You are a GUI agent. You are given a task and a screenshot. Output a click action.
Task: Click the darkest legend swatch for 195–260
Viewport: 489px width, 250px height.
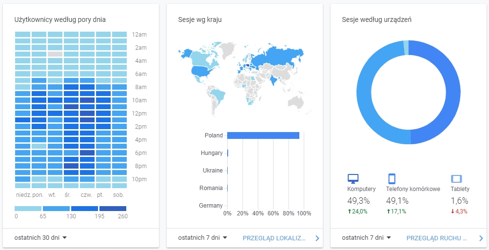pyautogui.click(x=113, y=209)
